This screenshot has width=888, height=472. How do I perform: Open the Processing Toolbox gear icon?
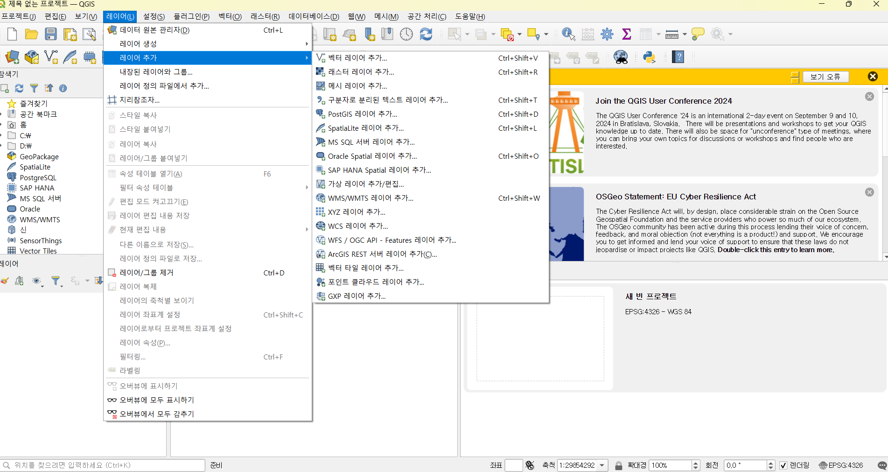tap(607, 34)
